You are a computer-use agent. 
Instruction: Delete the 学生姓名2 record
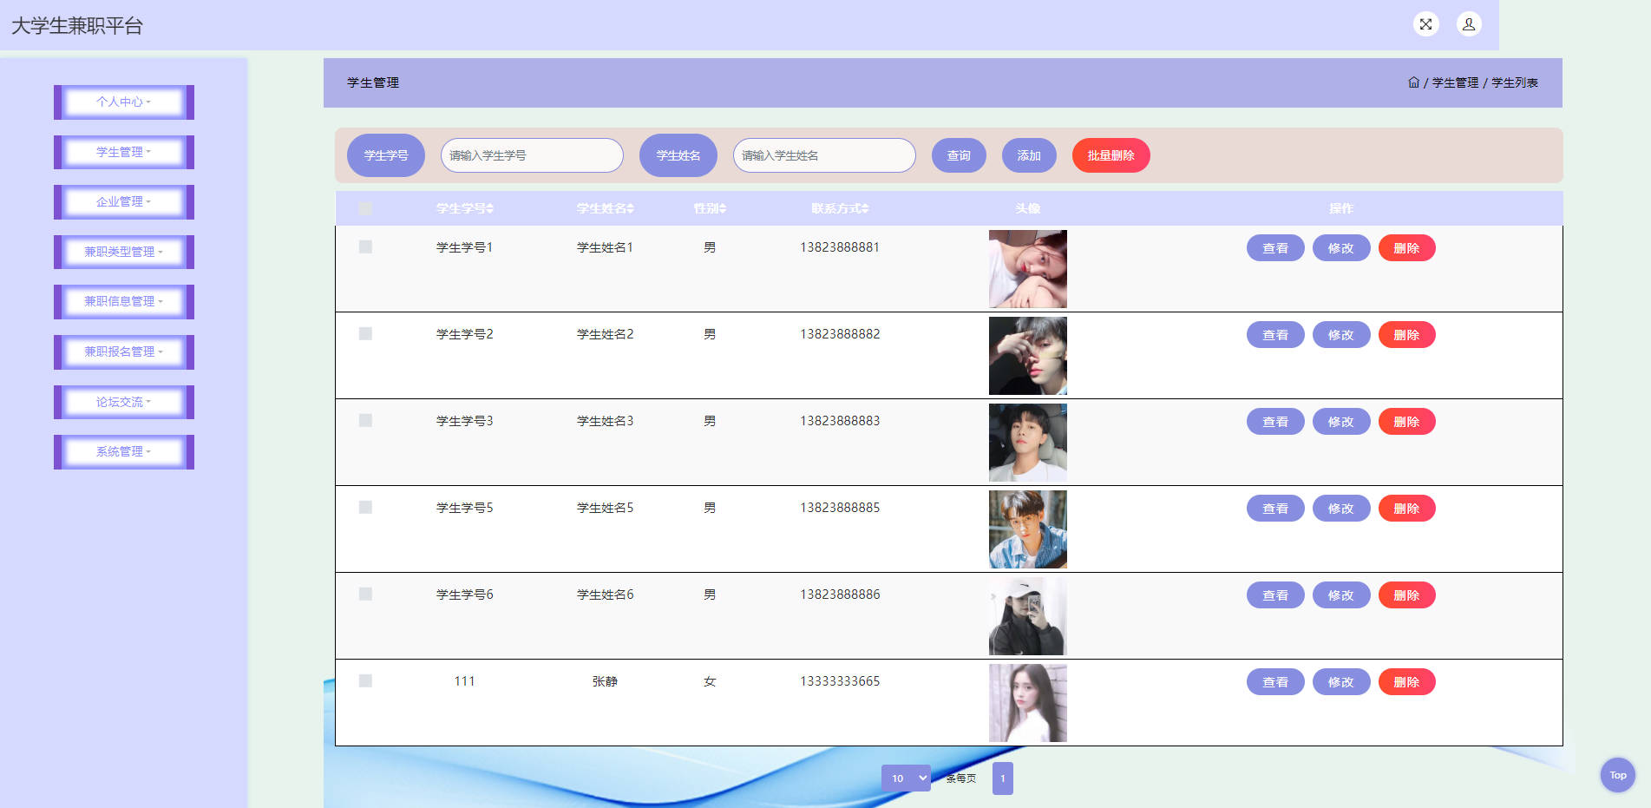[x=1407, y=335]
